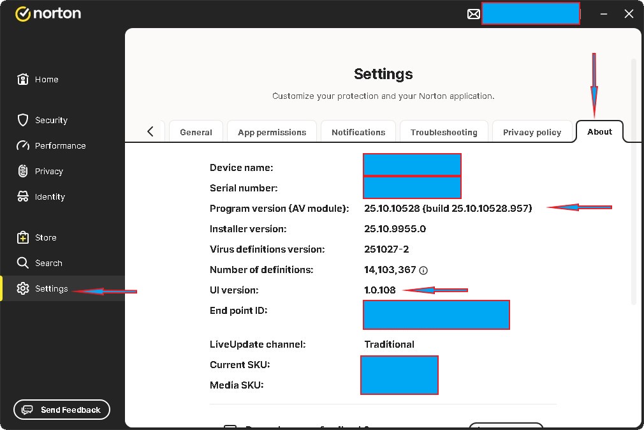Screen dimensions: 644x430
Task: Switch to the Notifications tab
Action: coord(358,132)
